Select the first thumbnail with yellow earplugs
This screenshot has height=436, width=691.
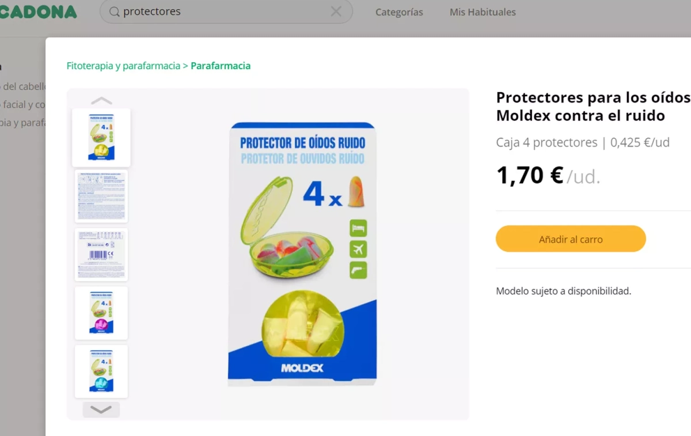click(x=101, y=137)
